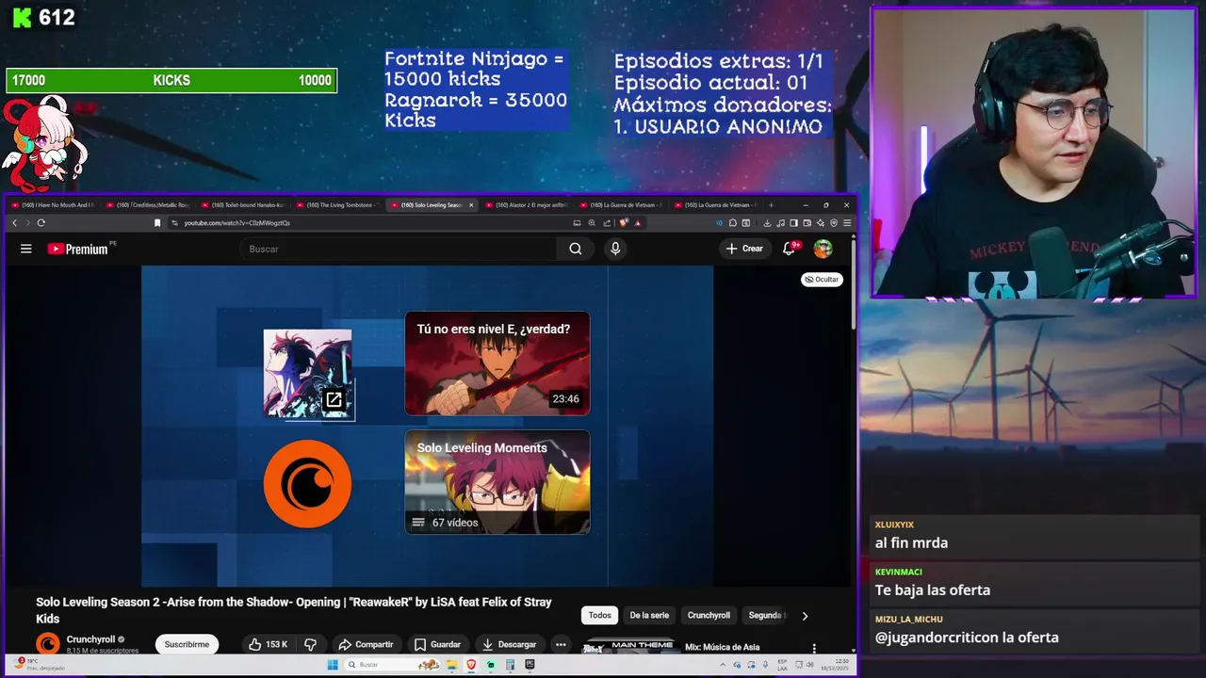Click the Crunchyroll channel circle on end screen
This screenshot has width=1206, height=678.
(x=307, y=484)
